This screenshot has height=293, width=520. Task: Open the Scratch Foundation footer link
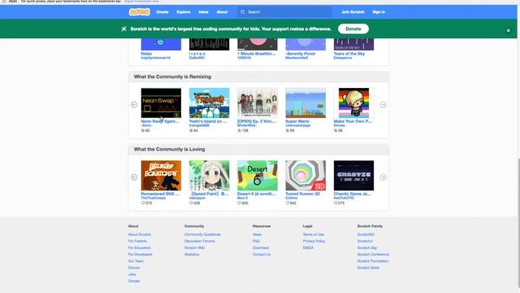pos(373,261)
